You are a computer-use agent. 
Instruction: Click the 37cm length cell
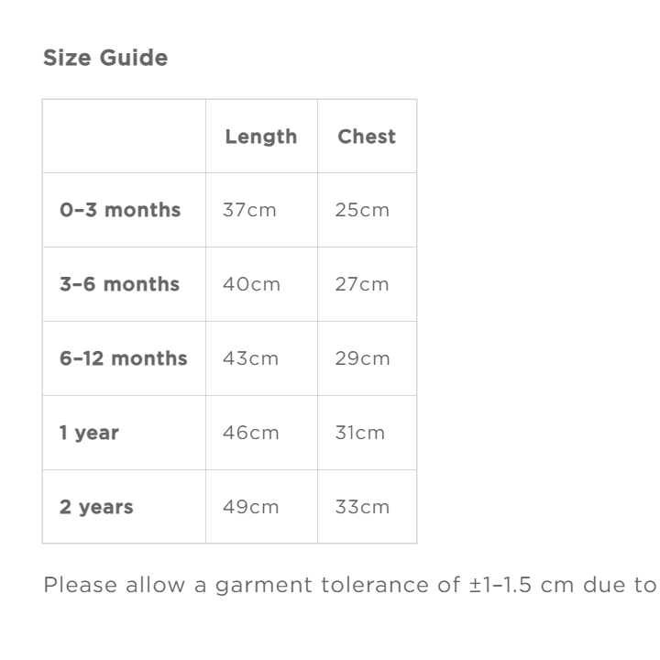249,210
